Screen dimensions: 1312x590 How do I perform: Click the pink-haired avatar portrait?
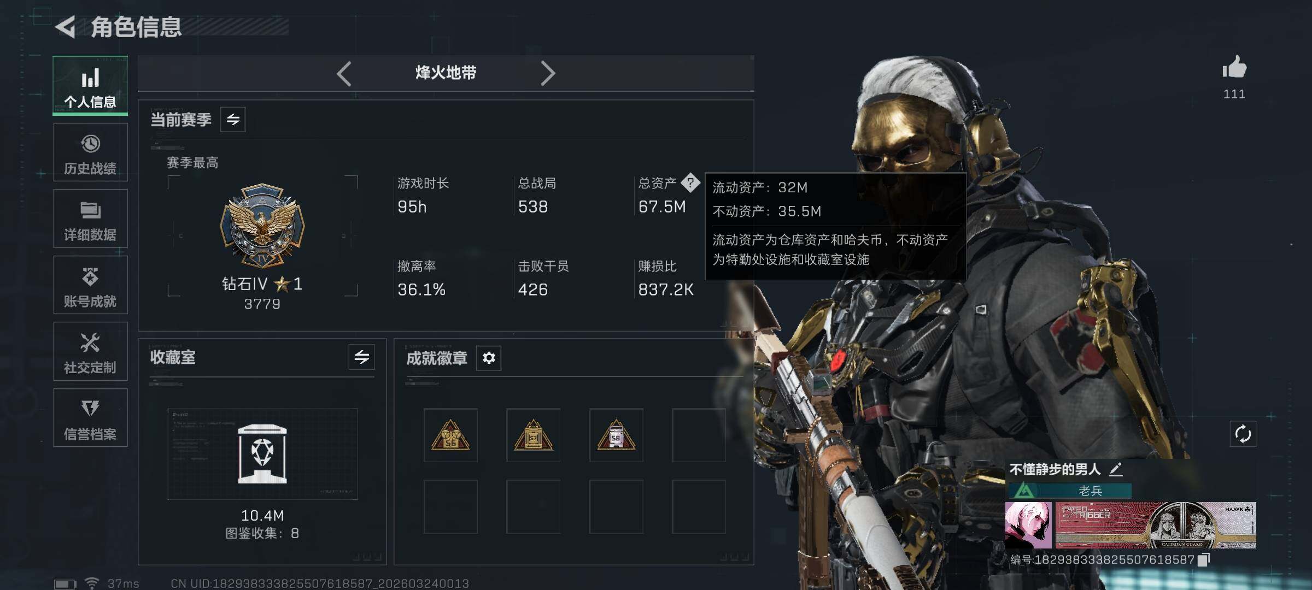[1028, 525]
